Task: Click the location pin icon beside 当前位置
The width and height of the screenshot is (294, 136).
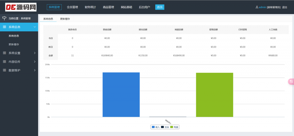Action: 4,18
